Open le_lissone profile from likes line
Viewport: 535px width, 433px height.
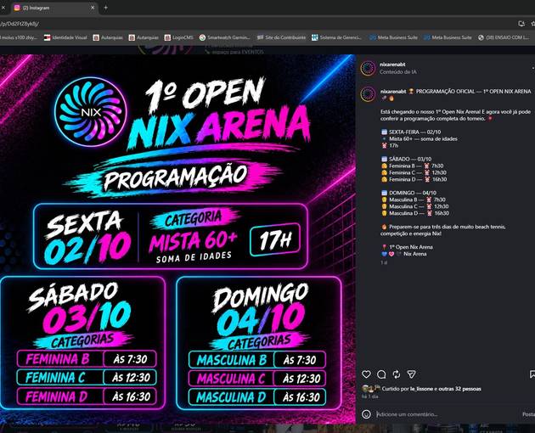pos(421,389)
